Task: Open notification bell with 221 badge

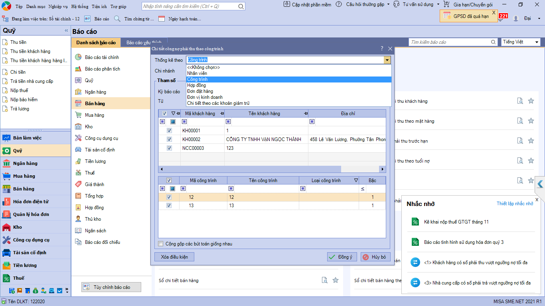Action: point(500,18)
